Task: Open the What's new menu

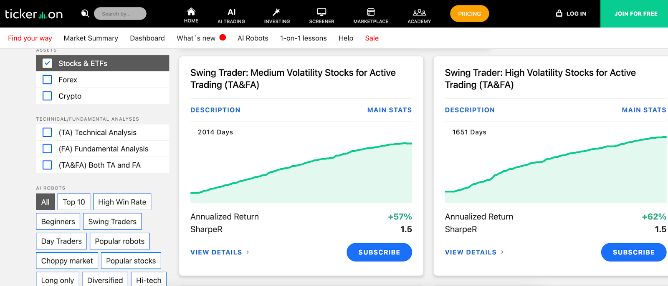Action: click(x=197, y=38)
